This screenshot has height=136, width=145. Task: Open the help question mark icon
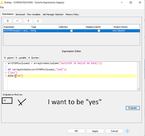[127, 131]
